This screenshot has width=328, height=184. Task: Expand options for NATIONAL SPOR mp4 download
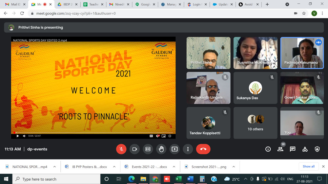pyautogui.click(x=54, y=167)
